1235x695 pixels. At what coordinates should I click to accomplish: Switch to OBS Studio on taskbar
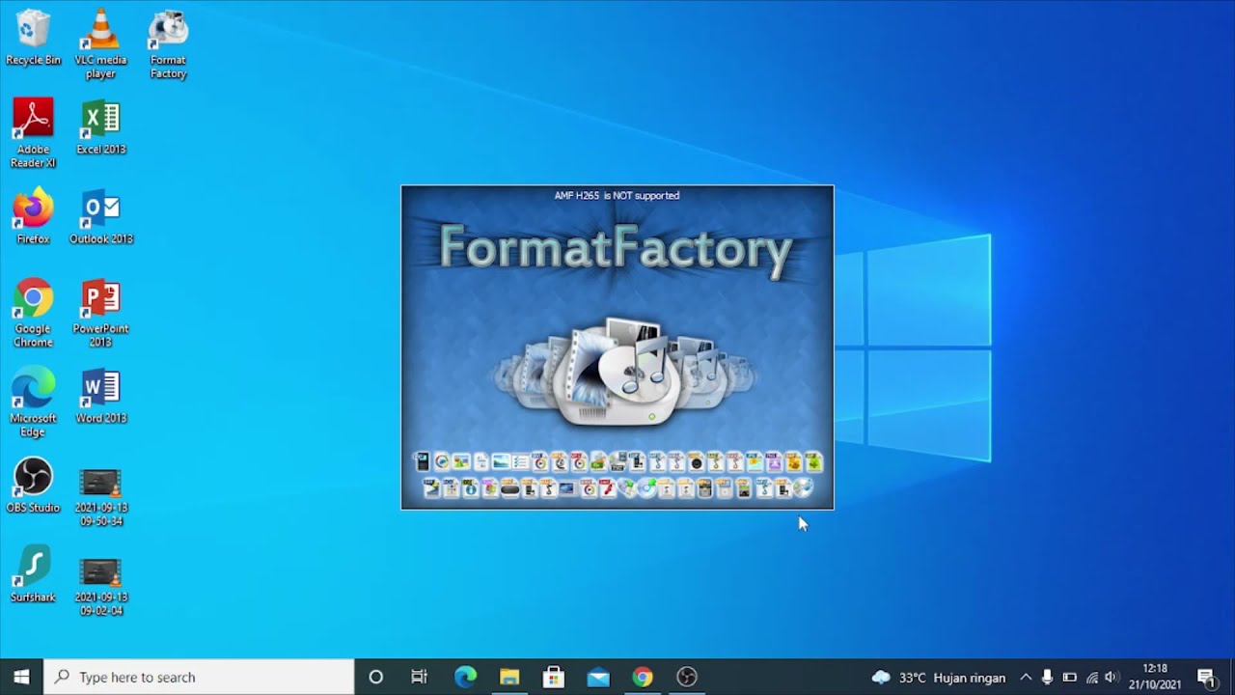[x=687, y=677]
